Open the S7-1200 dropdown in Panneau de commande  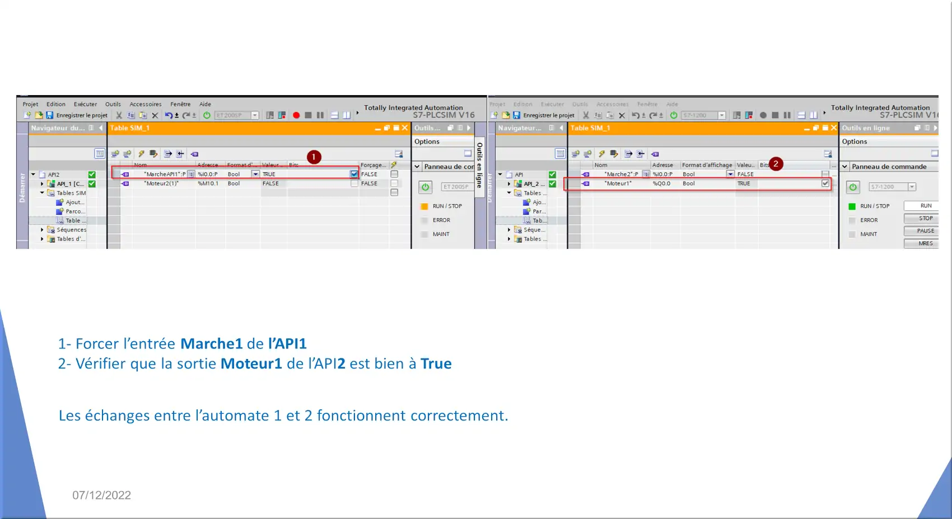pyautogui.click(x=912, y=187)
